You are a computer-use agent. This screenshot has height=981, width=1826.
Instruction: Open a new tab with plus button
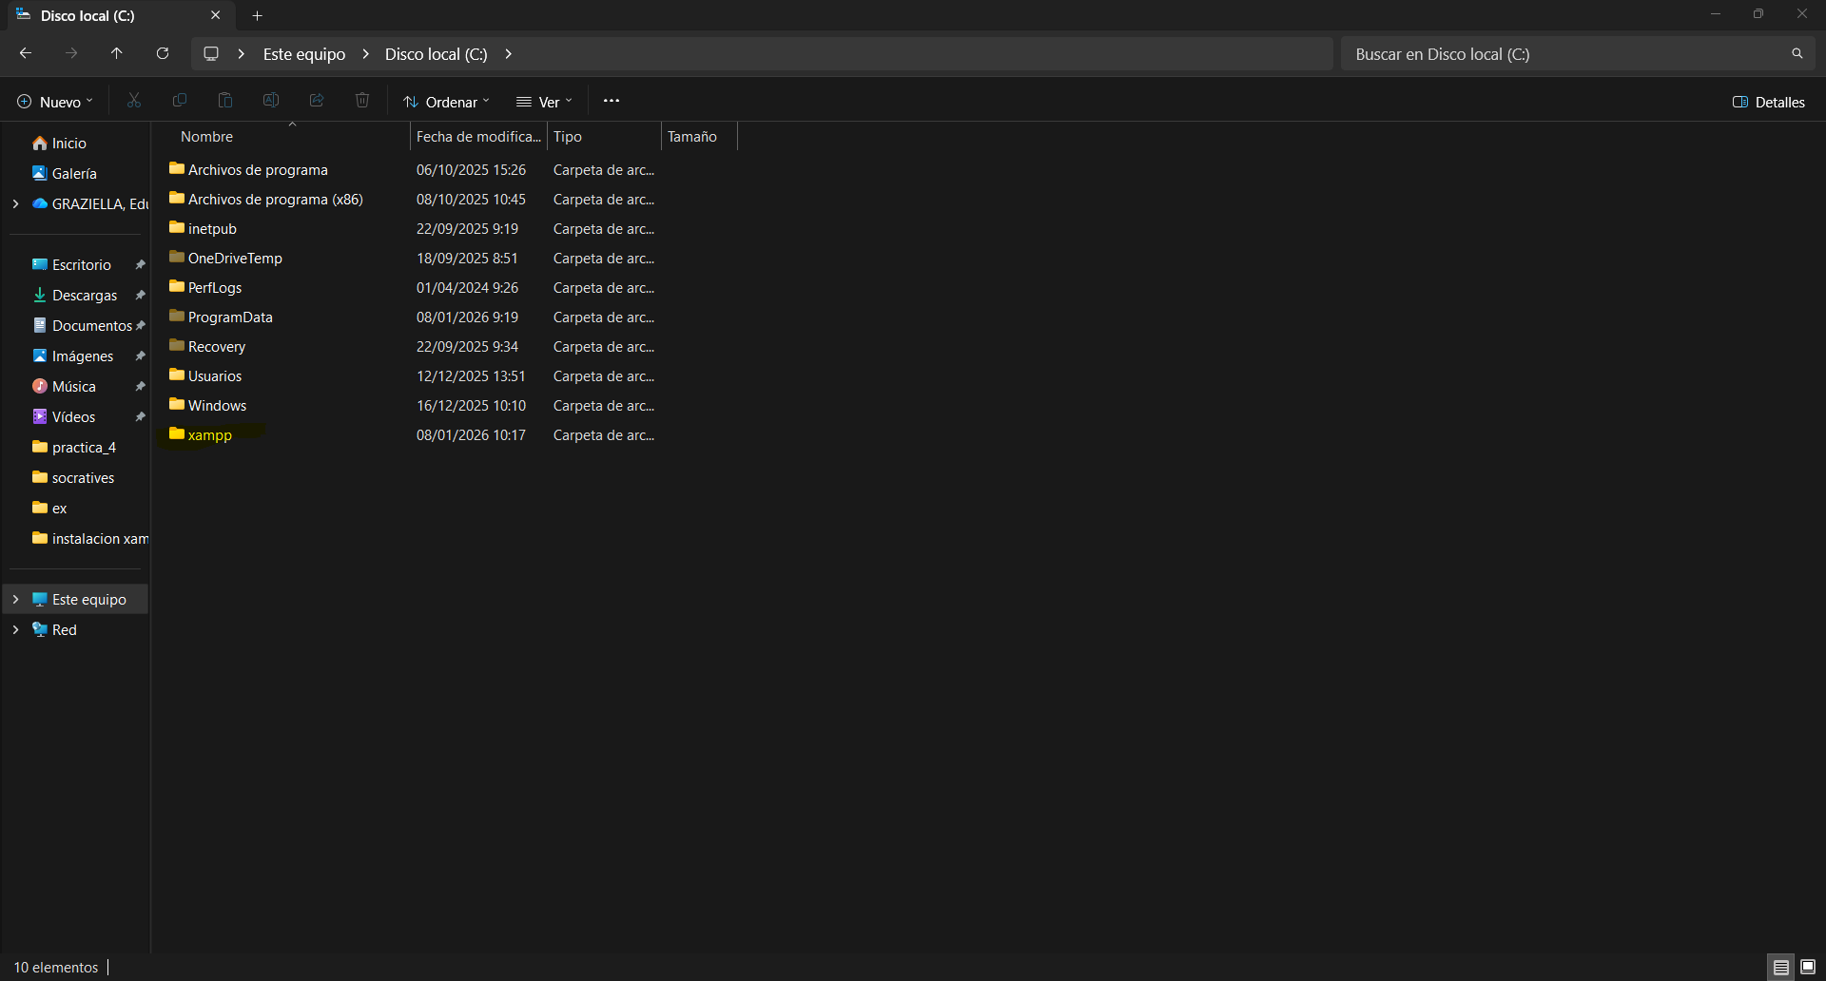pos(257,16)
